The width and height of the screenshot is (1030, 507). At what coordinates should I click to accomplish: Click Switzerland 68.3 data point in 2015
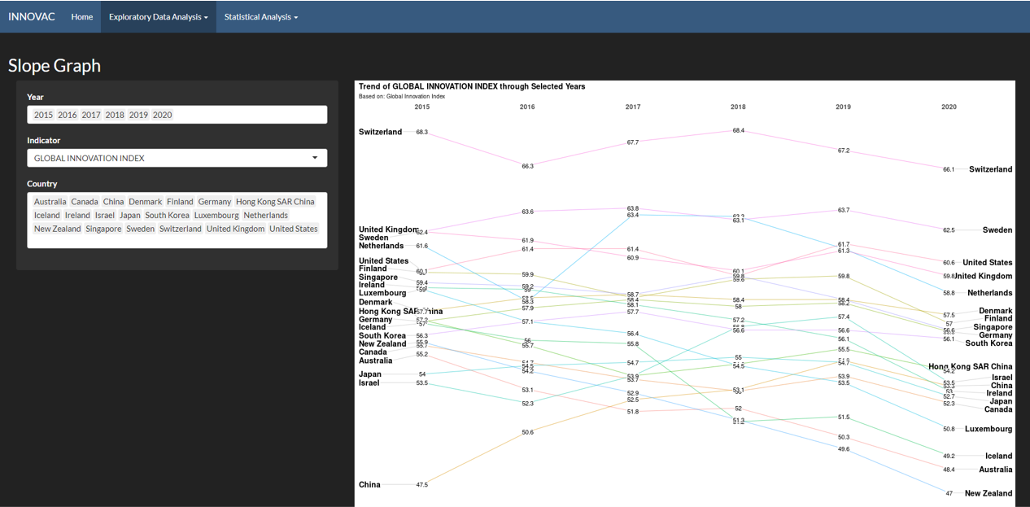pos(421,132)
